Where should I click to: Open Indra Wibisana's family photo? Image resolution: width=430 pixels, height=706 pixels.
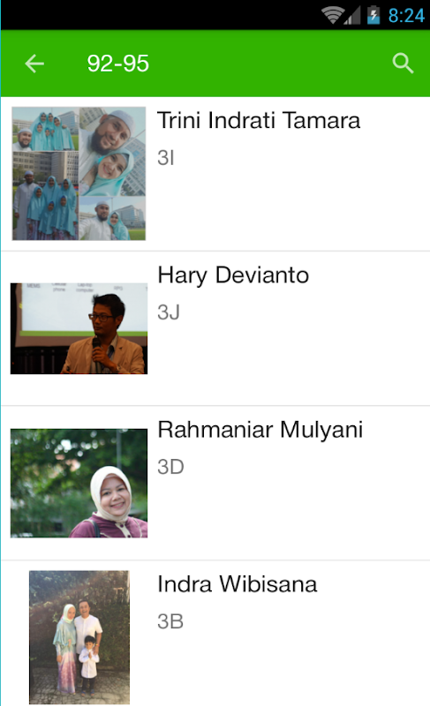pos(79,637)
